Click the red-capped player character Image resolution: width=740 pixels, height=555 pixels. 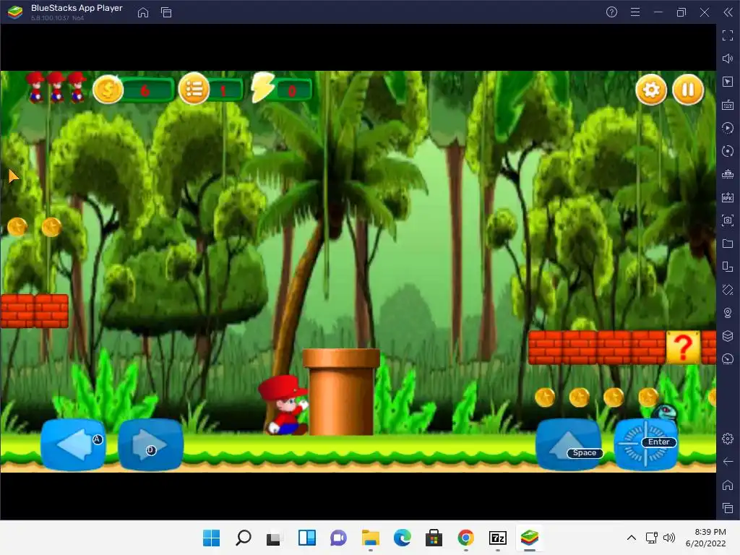point(283,405)
